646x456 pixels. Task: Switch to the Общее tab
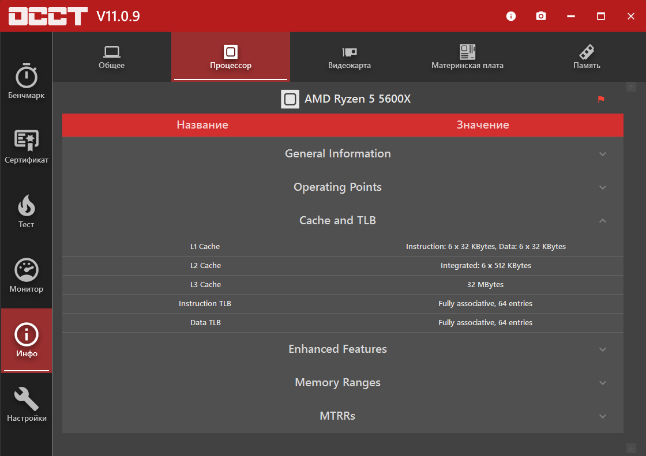point(112,57)
